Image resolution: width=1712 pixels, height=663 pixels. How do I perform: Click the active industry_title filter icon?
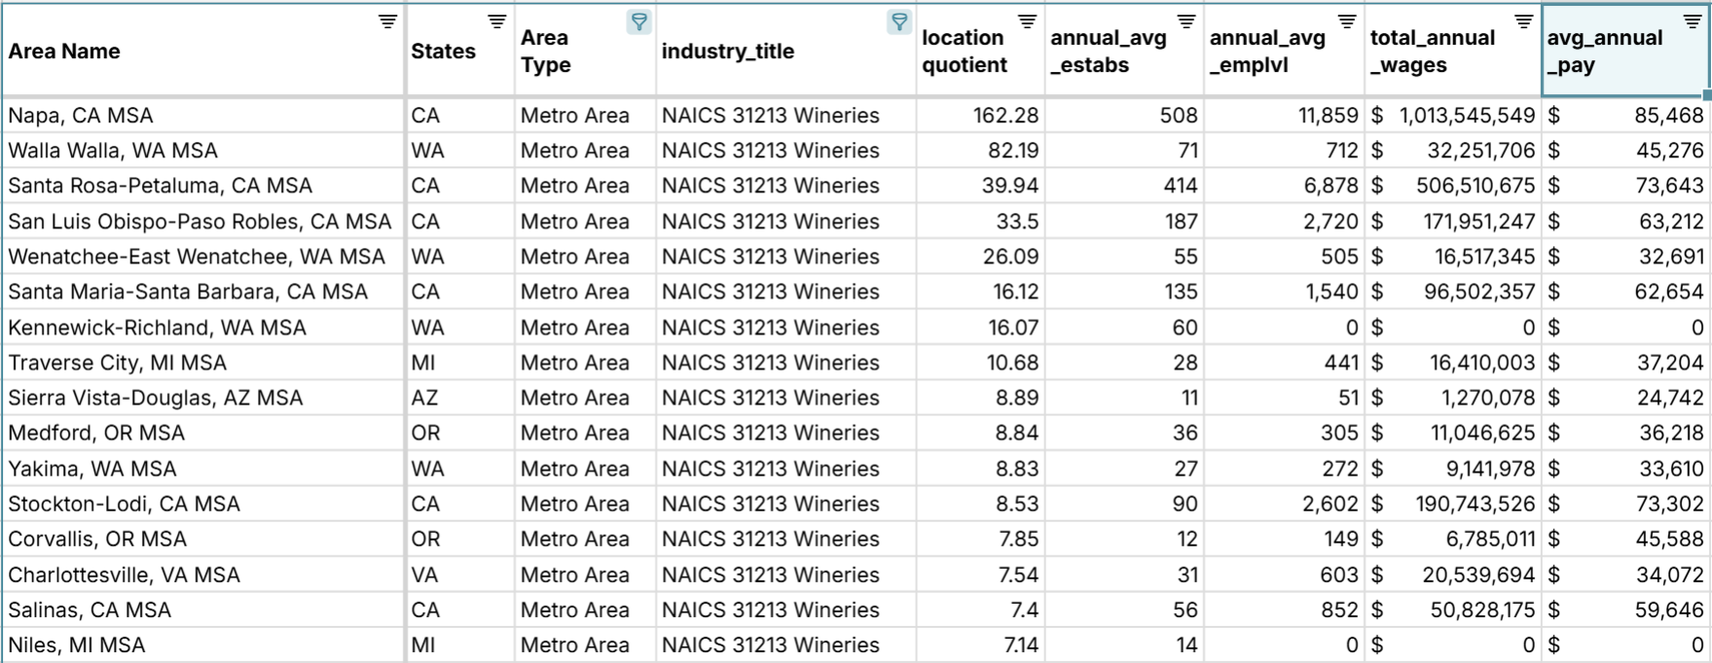pyautogui.click(x=899, y=21)
